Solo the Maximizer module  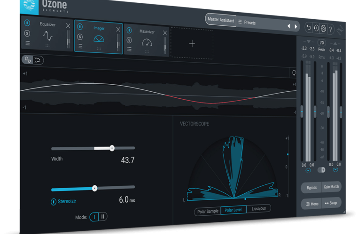[129, 40]
